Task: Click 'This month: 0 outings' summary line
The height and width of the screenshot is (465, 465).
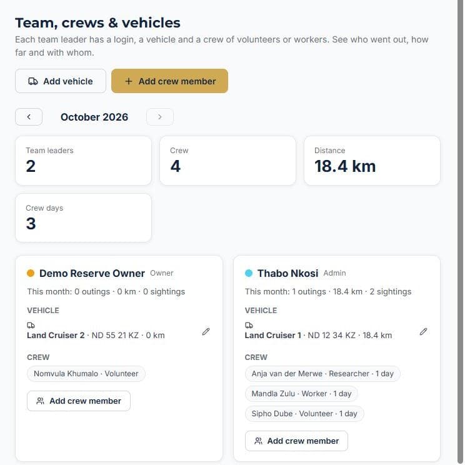Action: tap(106, 291)
